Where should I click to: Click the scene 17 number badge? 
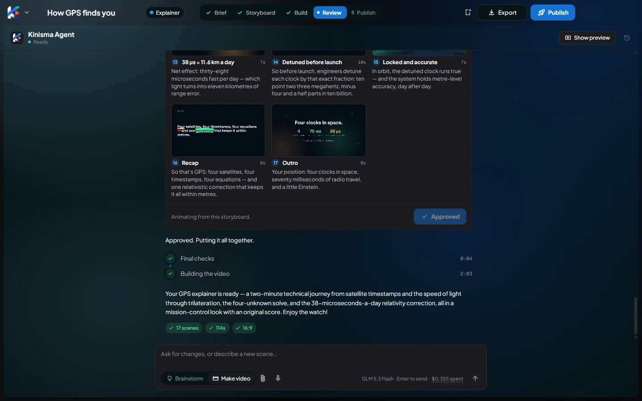276,163
